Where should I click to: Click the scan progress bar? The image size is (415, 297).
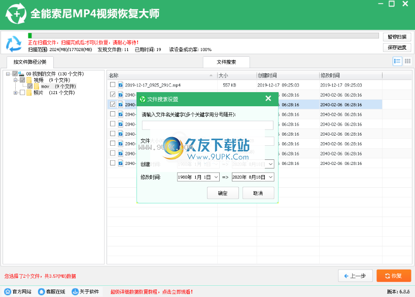(x=203, y=35)
